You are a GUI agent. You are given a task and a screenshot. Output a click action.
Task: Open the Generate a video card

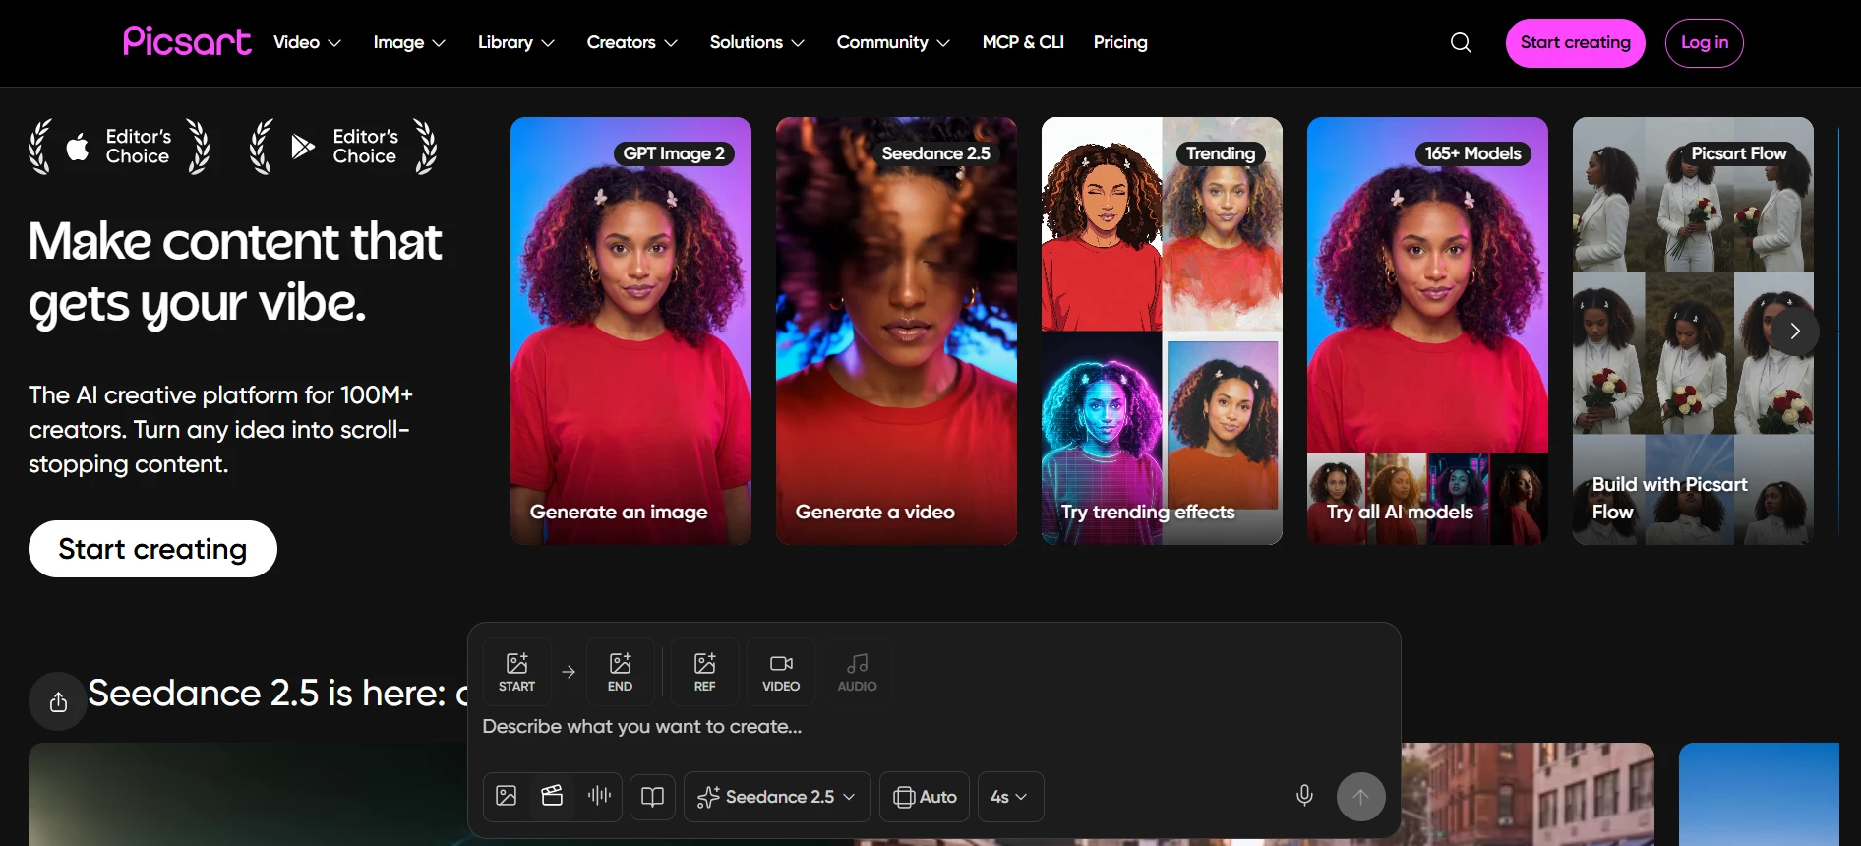tap(896, 332)
